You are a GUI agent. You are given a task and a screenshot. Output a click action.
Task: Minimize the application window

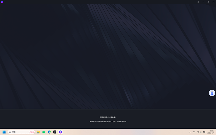pos(203,2)
